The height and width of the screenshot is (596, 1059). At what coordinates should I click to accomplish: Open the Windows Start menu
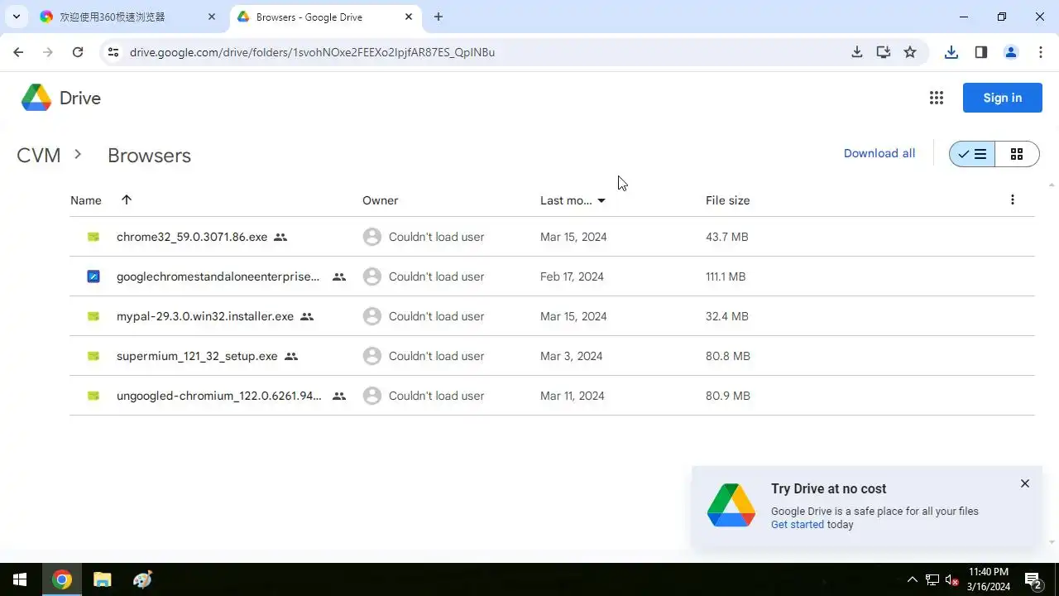[x=20, y=579]
